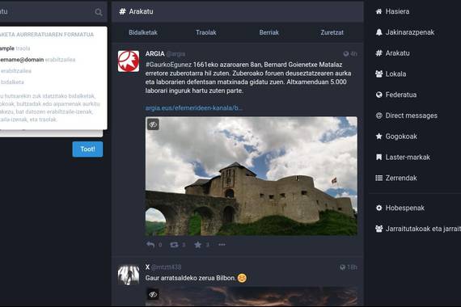Open Jakinarazpenak notifications

pyautogui.click(x=405, y=32)
